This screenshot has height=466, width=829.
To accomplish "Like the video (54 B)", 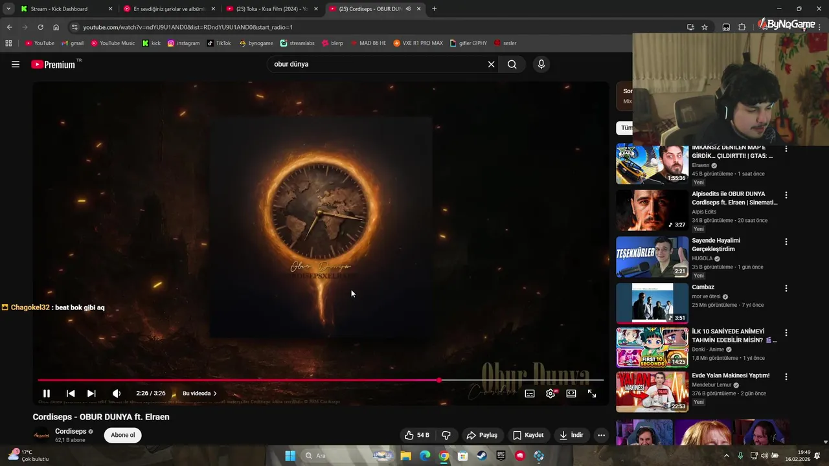I will coord(417,435).
